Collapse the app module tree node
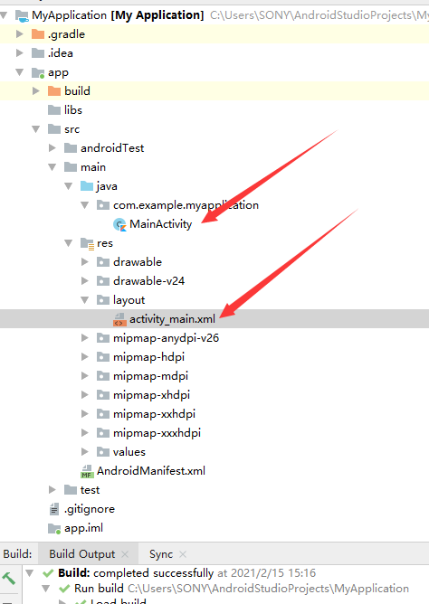429x604 pixels. pyautogui.click(x=19, y=72)
